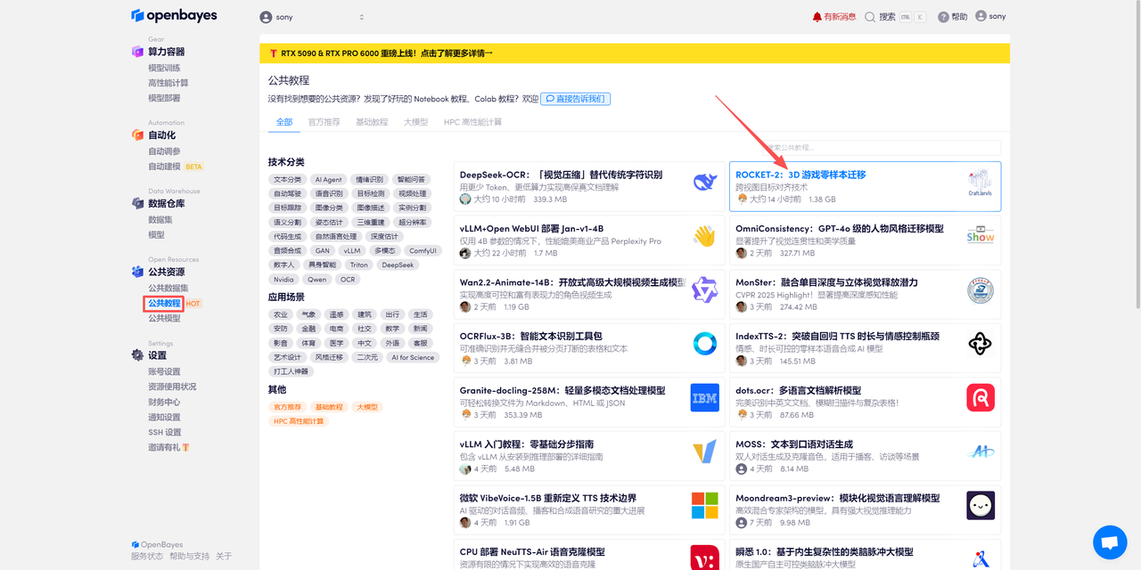Click the MOSS card logo

click(981, 452)
